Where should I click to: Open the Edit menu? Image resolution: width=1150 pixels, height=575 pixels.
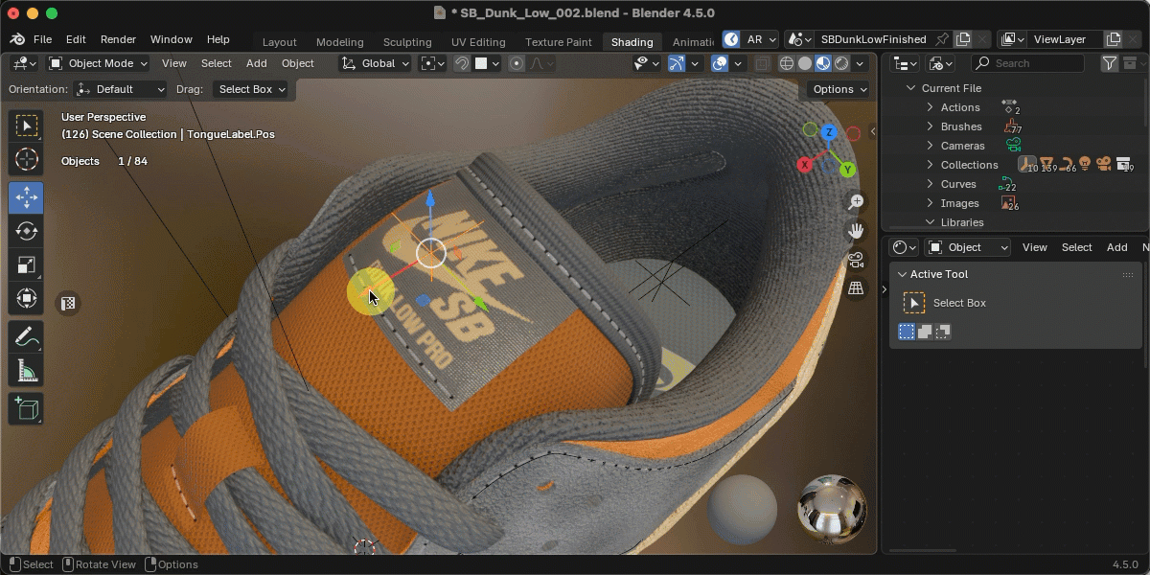click(76, 39)
